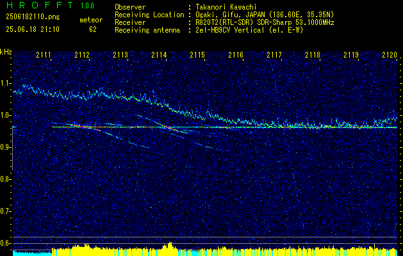Click the 0.9 frequency axis label
Screen dimensions: 403x256
(x=6, y=147)
